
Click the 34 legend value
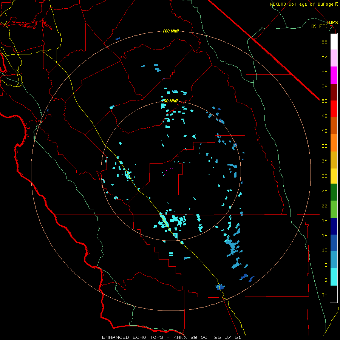[325, 161]
